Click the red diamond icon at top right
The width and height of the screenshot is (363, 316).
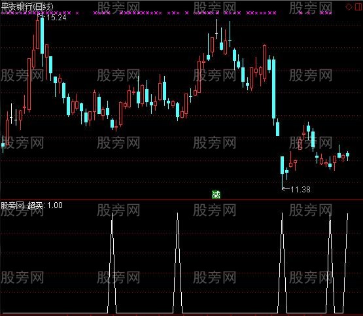349,7
